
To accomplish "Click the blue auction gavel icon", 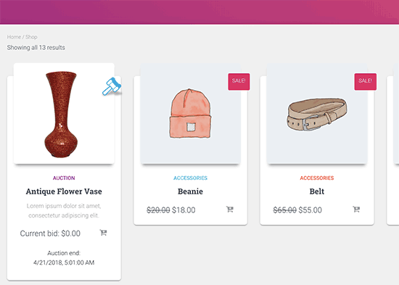I will pyautogui.click(x=112, y=86).
